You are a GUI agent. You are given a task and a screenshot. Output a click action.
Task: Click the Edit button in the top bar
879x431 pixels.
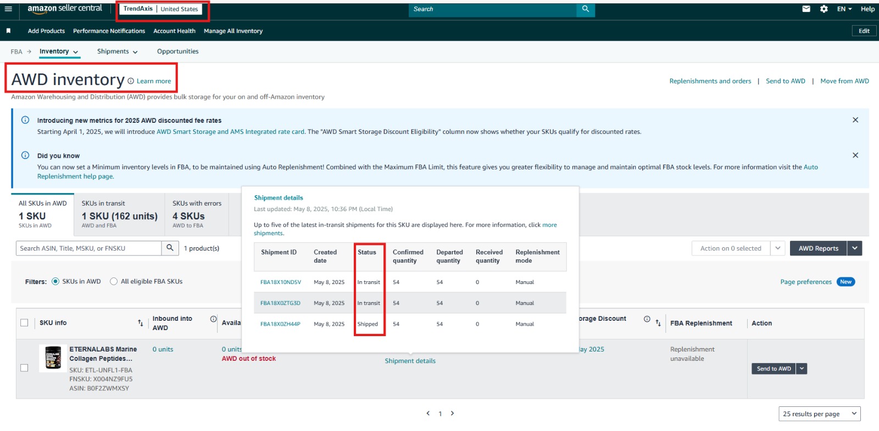click(x=864, y=31)
